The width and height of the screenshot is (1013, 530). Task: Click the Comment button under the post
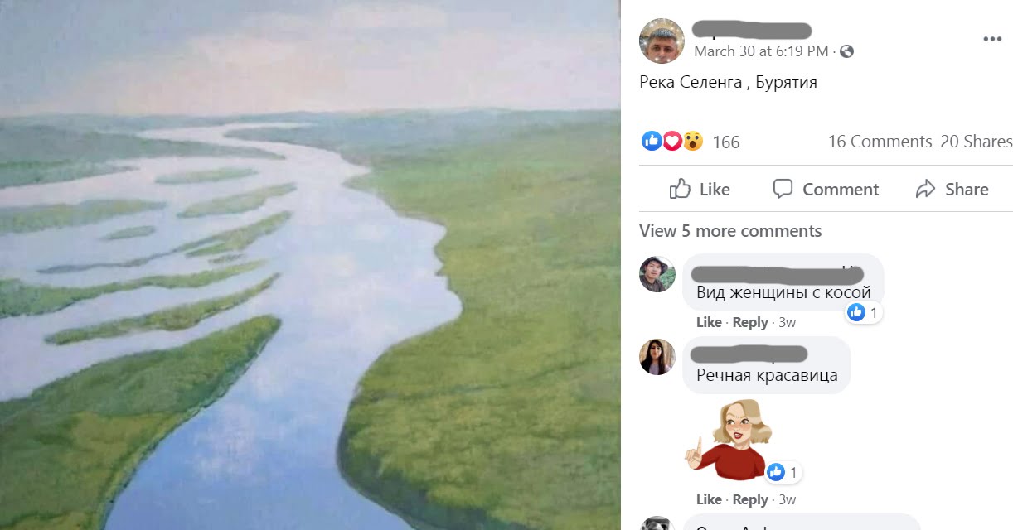click(x=826, y=189)
